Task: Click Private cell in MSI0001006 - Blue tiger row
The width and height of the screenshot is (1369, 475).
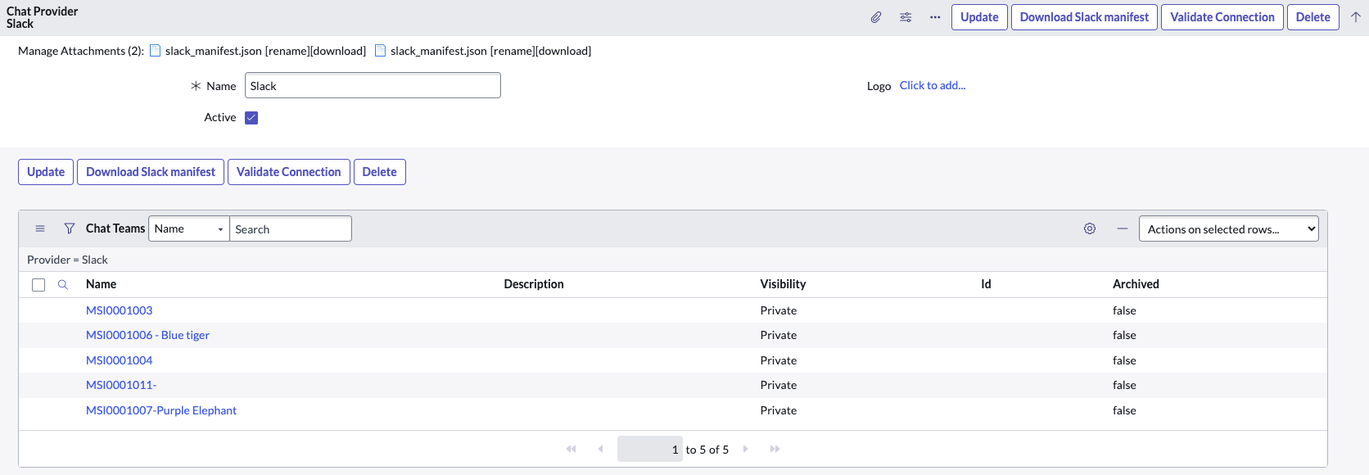Action: click(779, 335)
